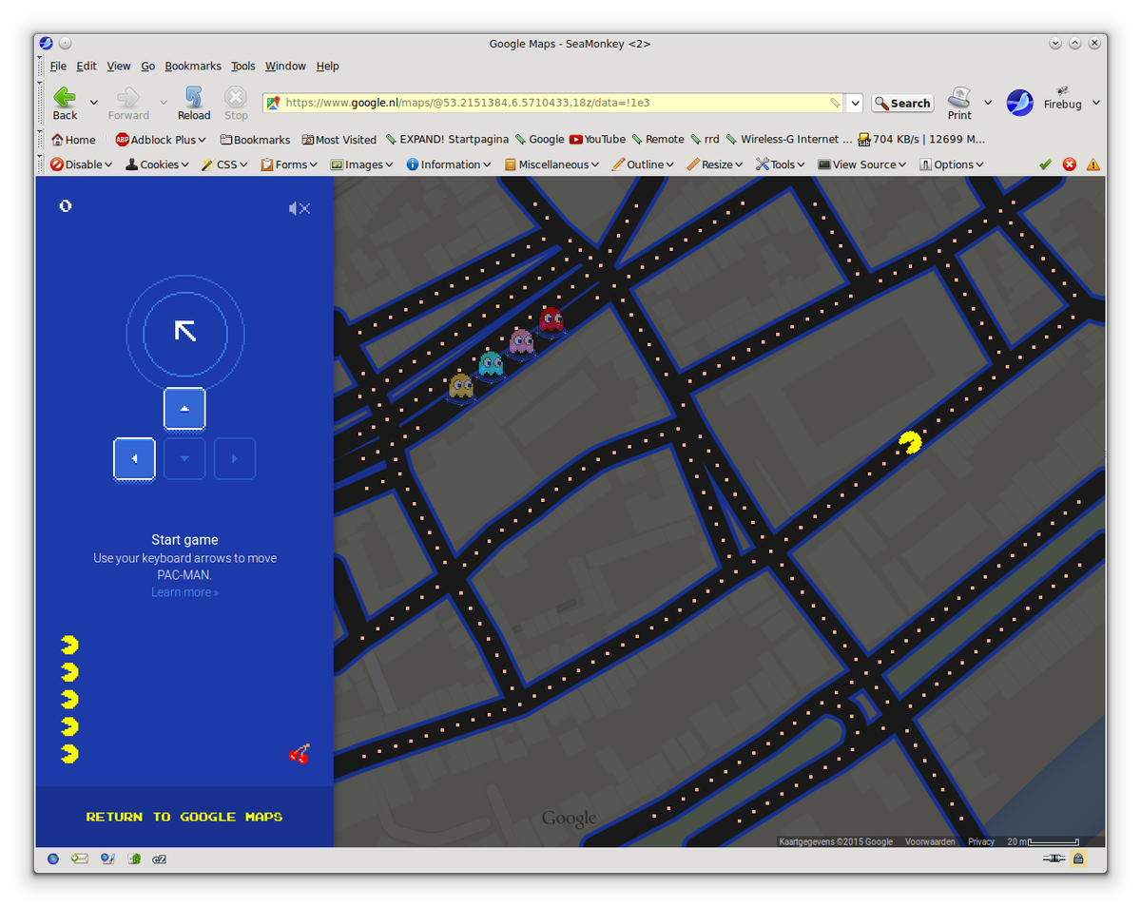The width and height of the screenshot is (1141, 907).
Task: Click the Voorwaarden link
Action: coord(930,841)
